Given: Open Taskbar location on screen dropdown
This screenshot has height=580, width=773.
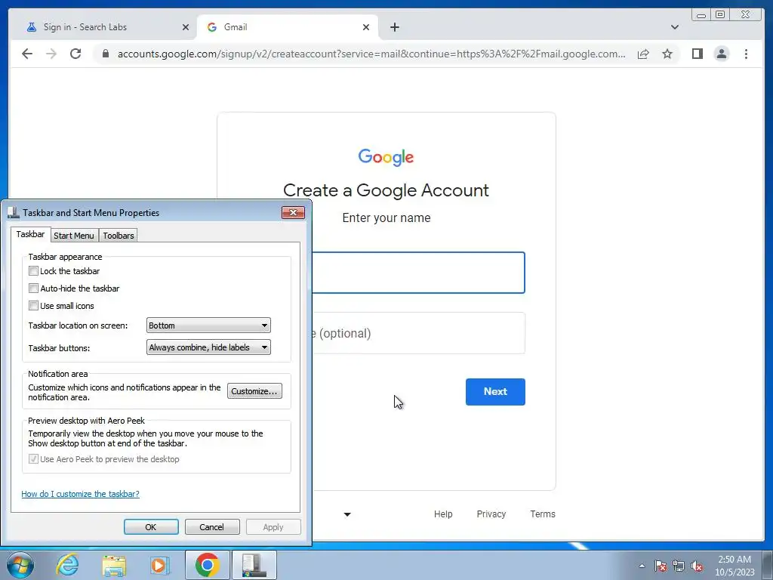Looking at the screenshot, I should point(208,325).
